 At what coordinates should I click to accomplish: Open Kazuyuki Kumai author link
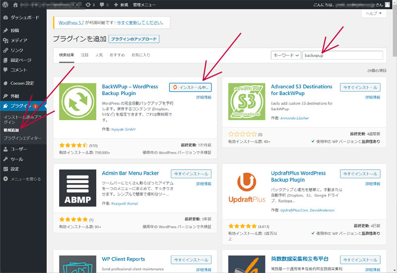(125, 204)
